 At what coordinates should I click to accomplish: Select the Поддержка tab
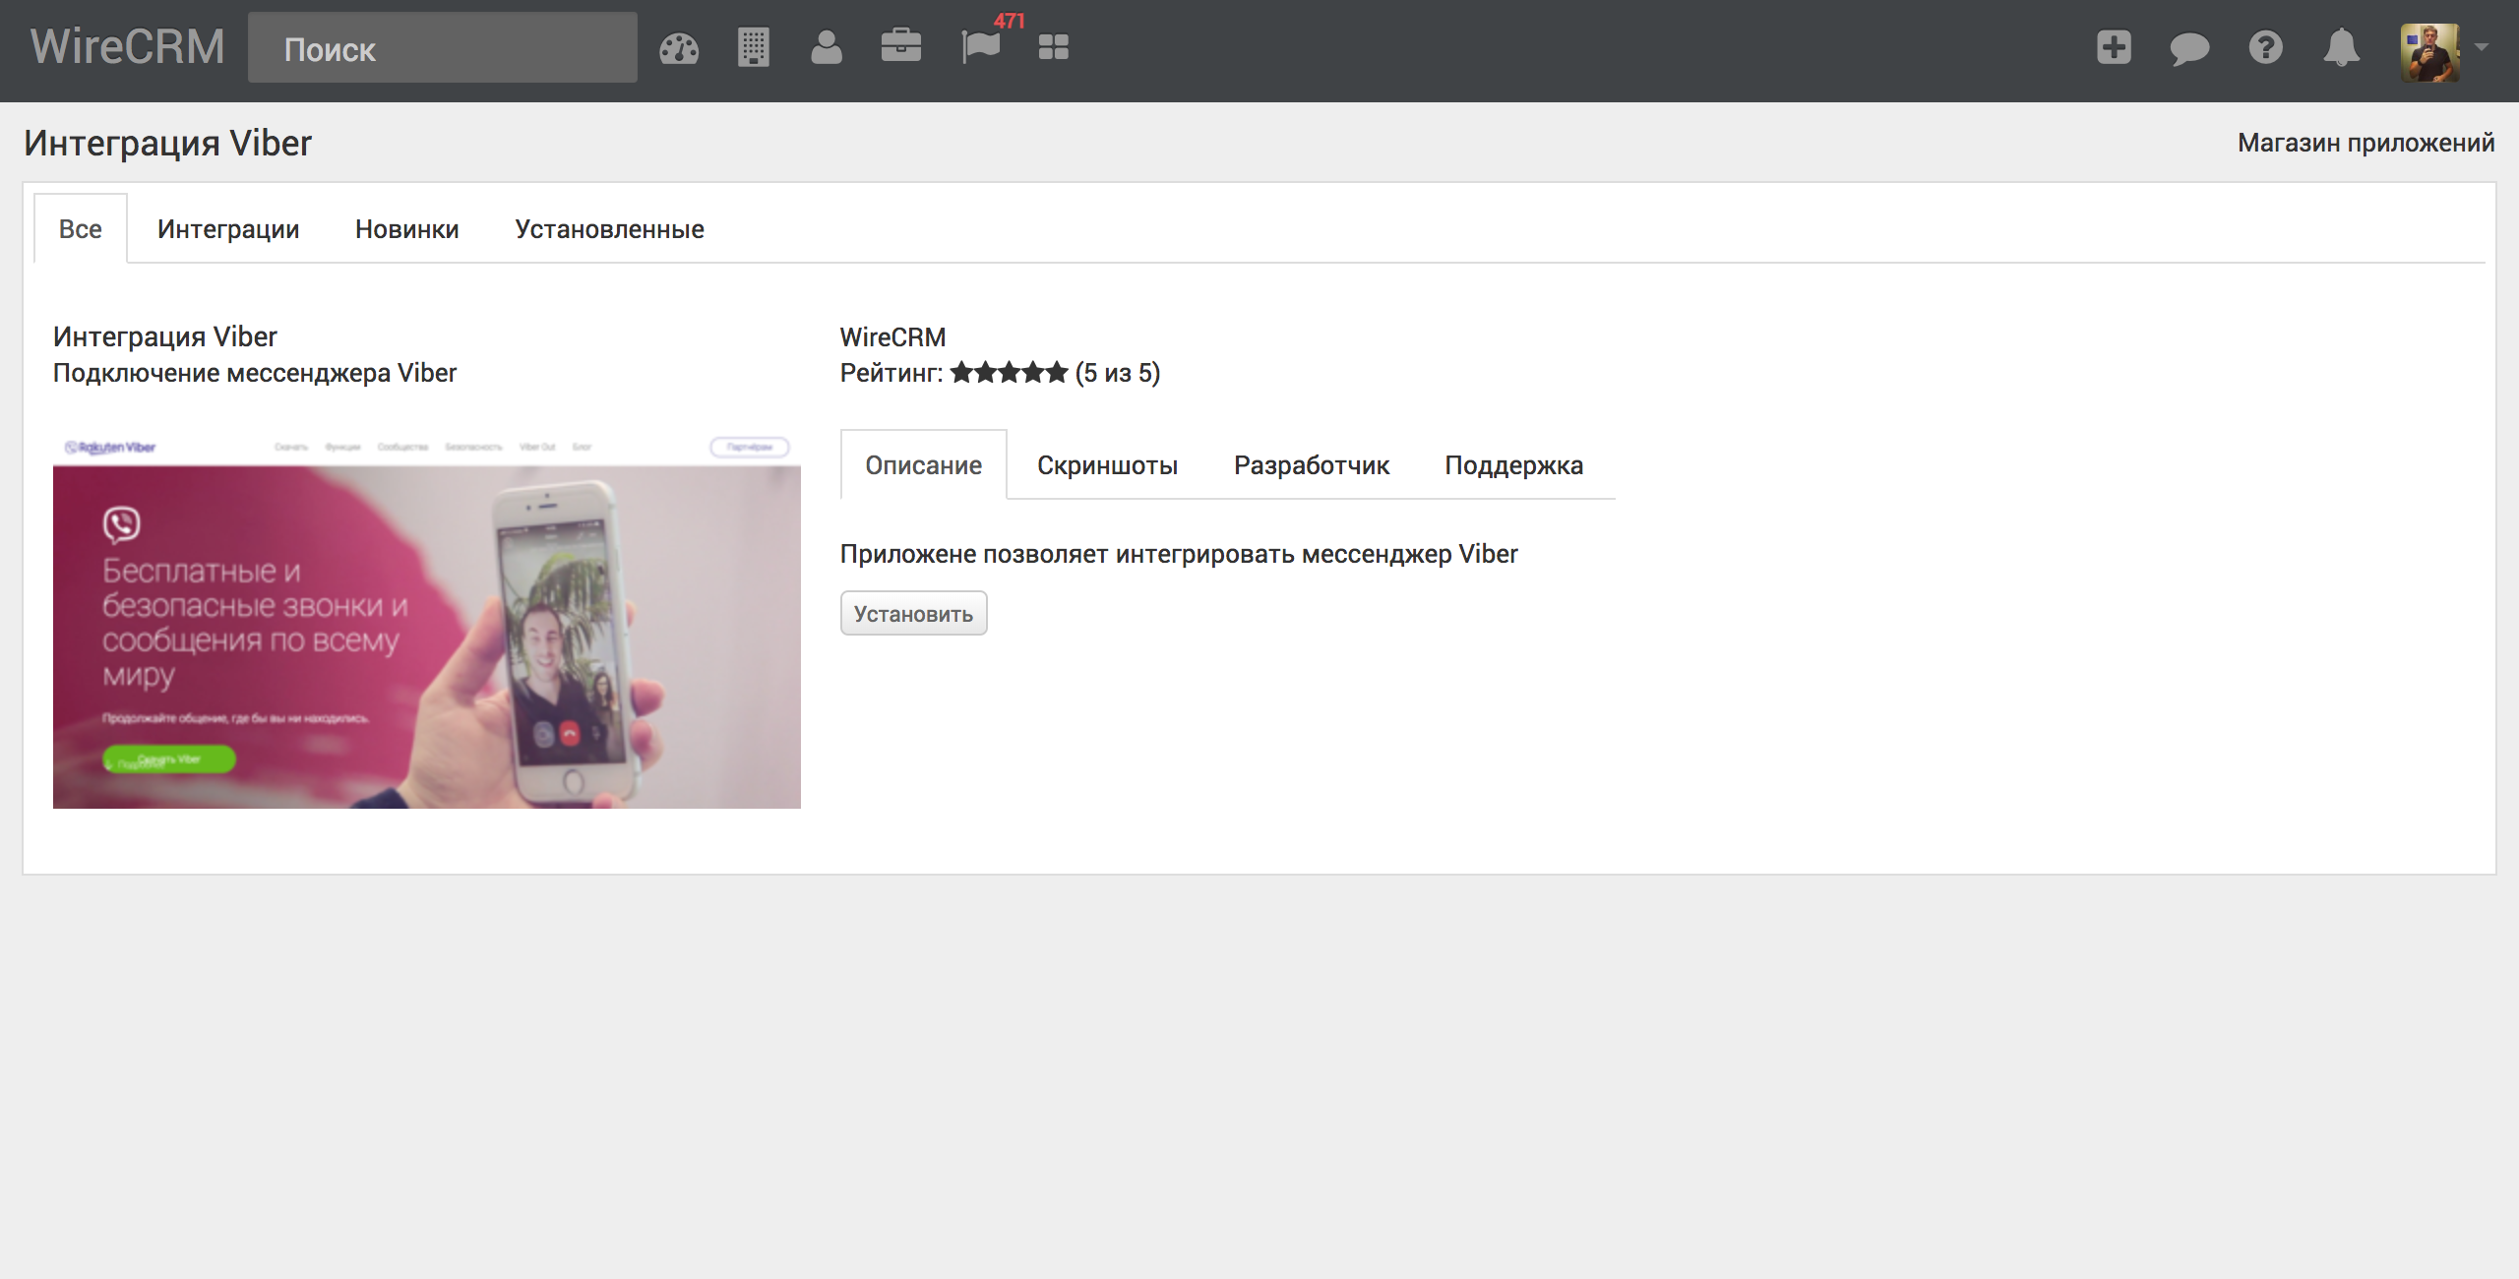pyautogui.click(x=1514, y=464)
